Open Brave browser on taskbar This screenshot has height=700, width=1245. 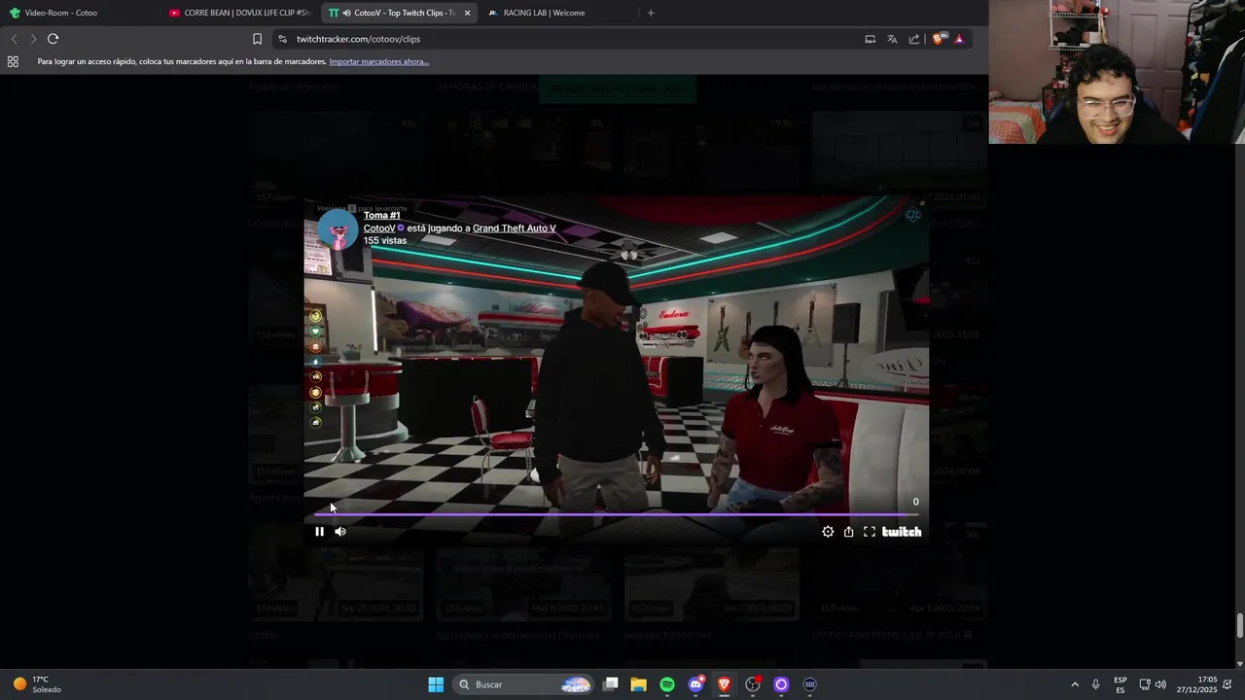point(724,684)
